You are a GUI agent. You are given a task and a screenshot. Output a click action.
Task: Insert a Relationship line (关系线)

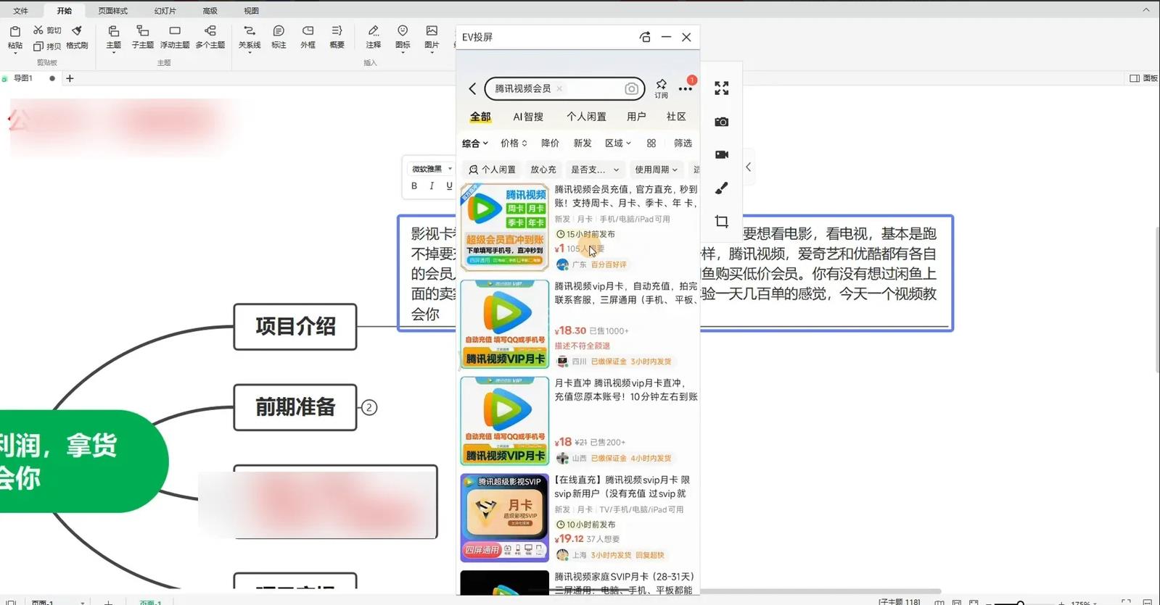point(250,37)
